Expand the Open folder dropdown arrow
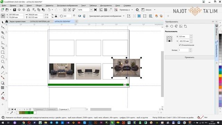Viewport: 222px width, 125px height. tap(10, 10)
